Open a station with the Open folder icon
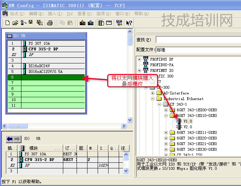Image resolution: width=241 pixels, height=186 pixels. (15, 23)
